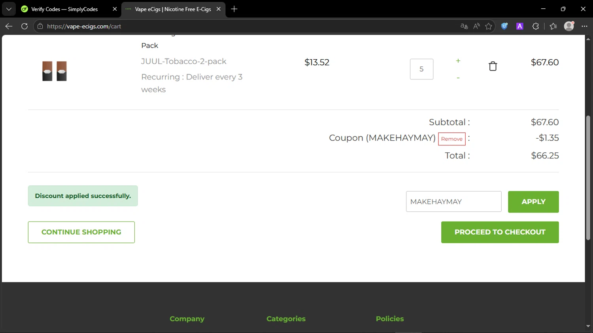Restore down the browser window

tap(563, 9)
